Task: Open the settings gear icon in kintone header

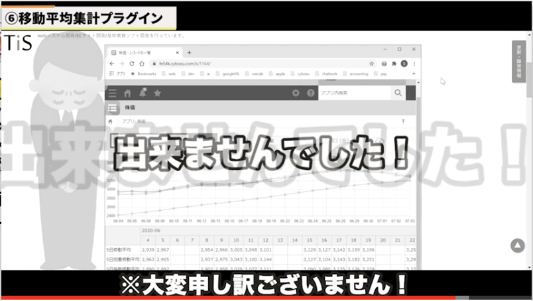Action: [x=296, y=93]
